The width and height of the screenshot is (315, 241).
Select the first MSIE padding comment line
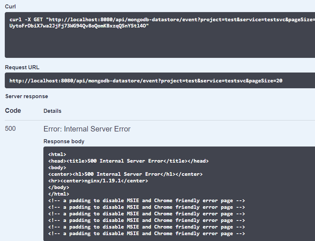point(146,200)
